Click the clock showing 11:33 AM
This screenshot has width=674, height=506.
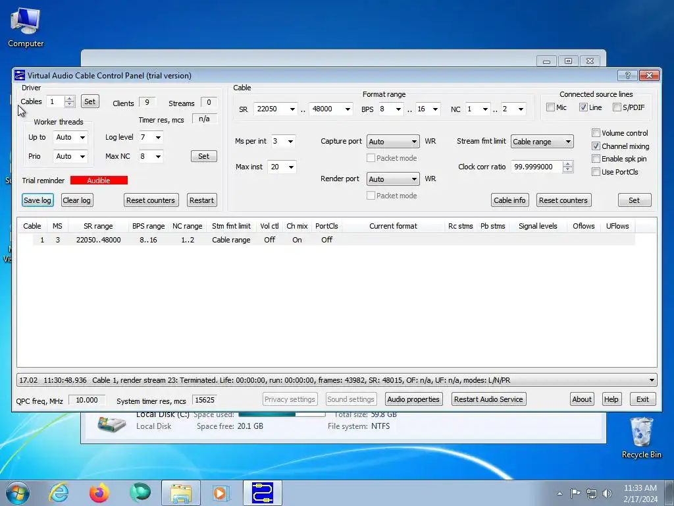point(640,488)
